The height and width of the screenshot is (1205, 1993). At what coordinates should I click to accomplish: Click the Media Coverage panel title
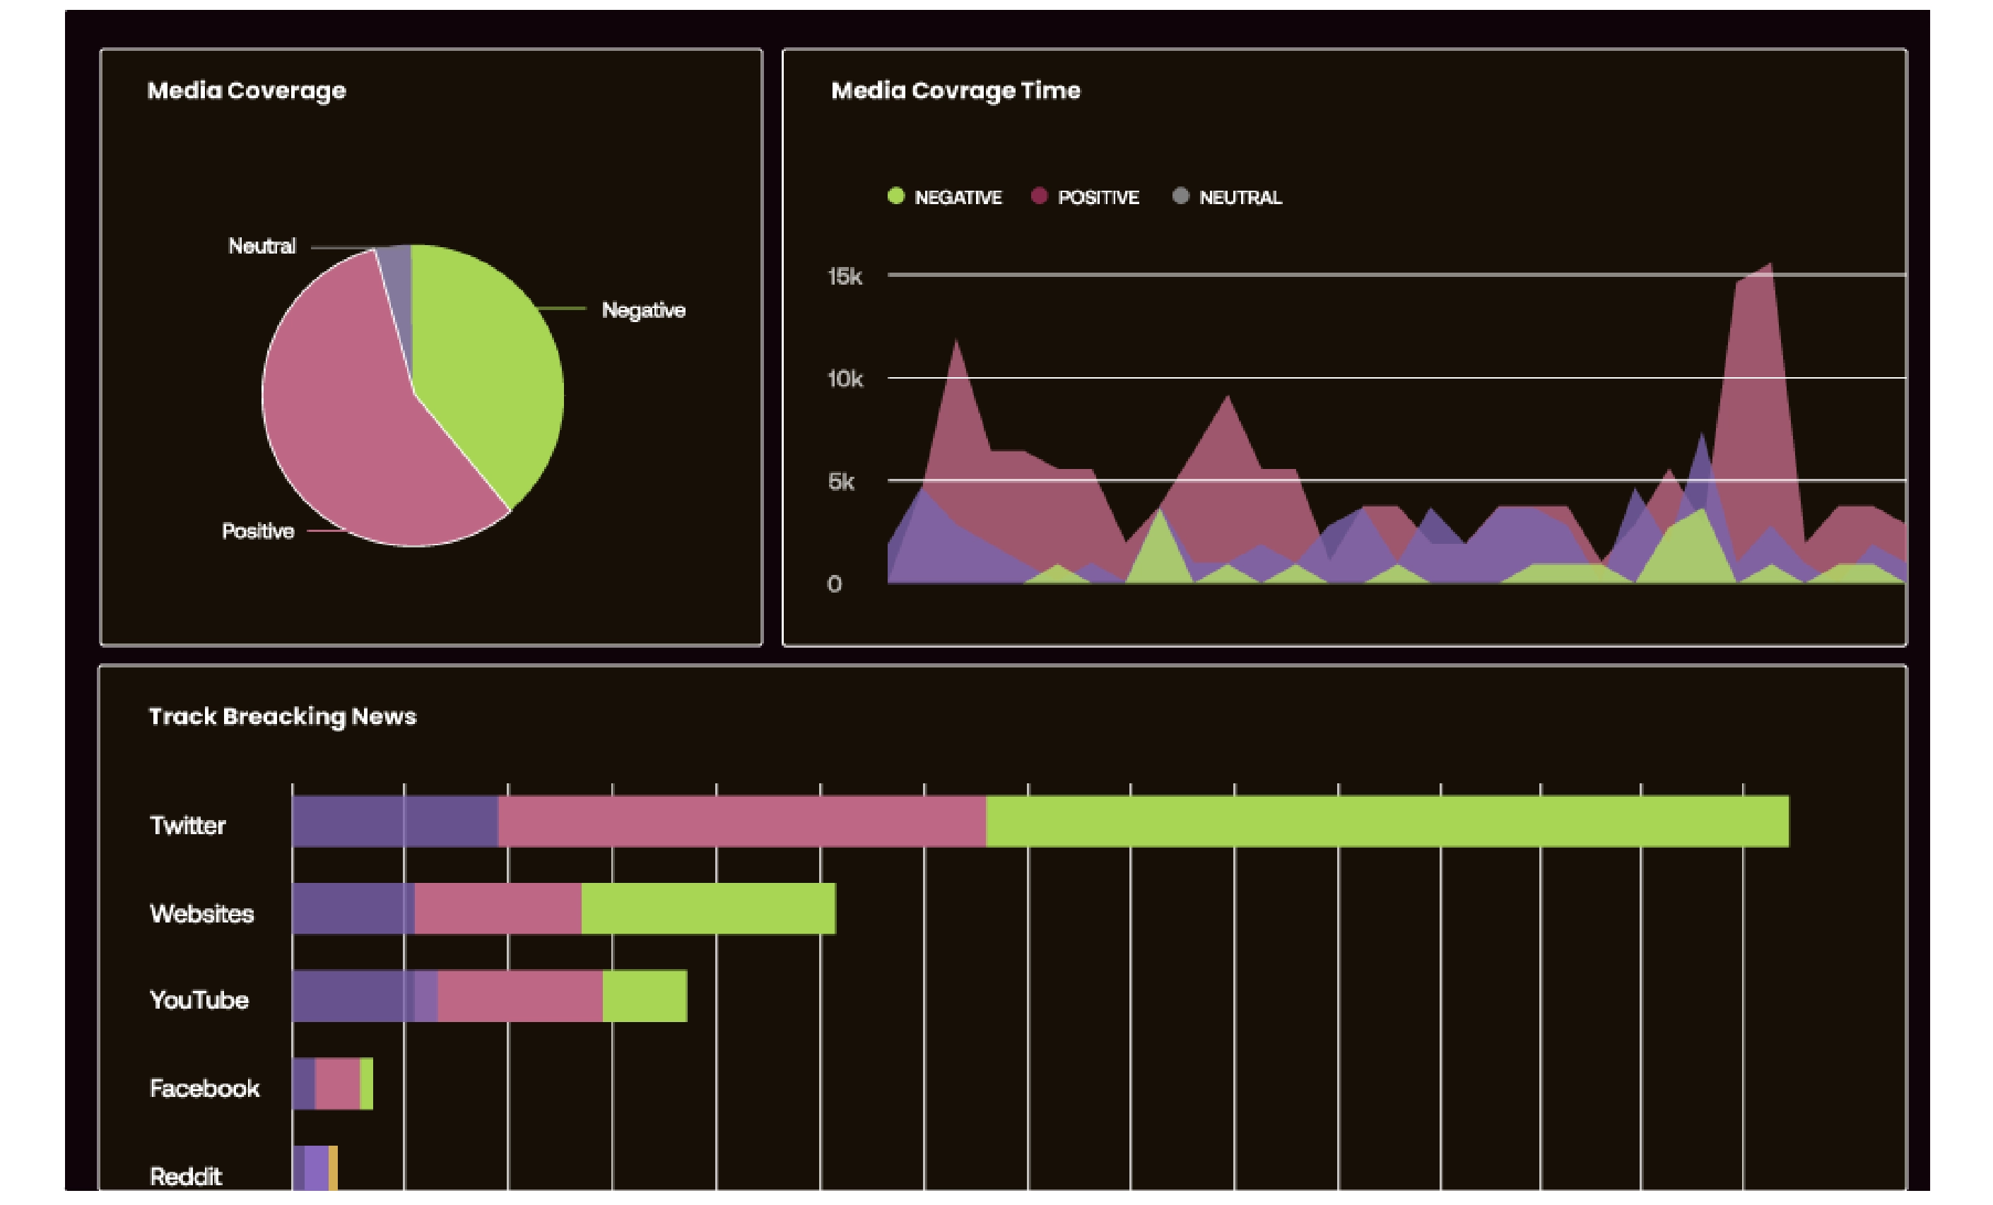247,90
